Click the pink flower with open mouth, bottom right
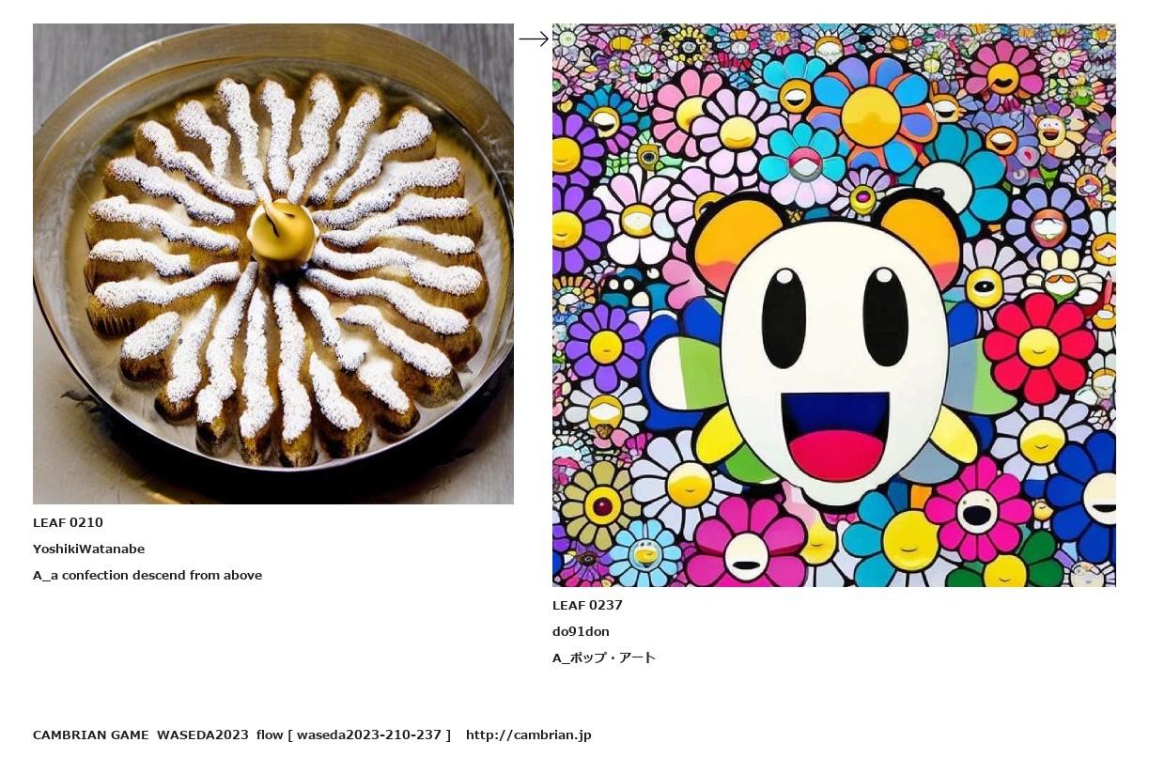1149x758 pixels. pyautogui.click(x=978, y=512)
